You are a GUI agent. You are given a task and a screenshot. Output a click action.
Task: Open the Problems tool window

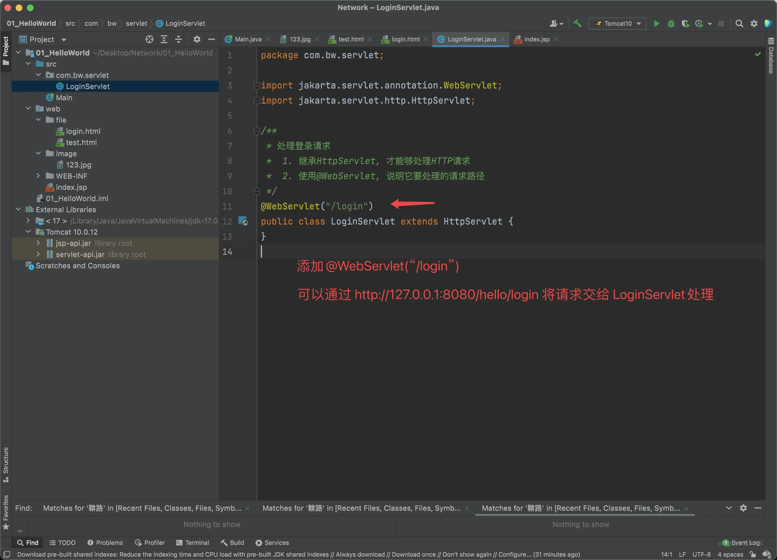click(x=105, y=543)
